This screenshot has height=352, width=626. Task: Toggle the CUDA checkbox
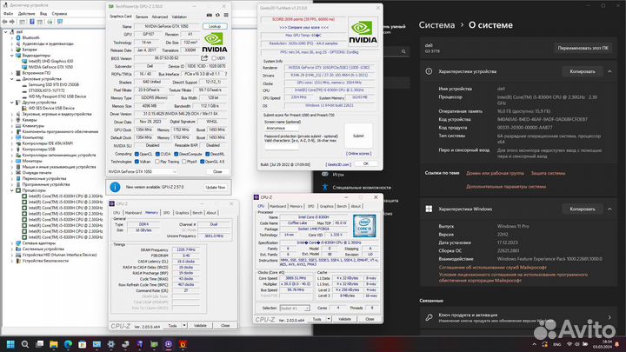coord(157,154)
